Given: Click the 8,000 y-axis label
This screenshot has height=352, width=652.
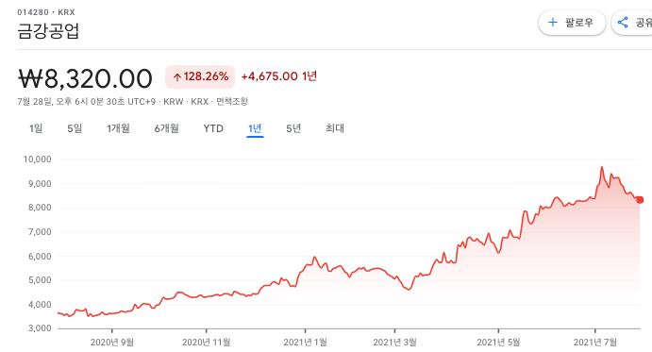Looking at the screenshot, I should (x=40, y=208).
